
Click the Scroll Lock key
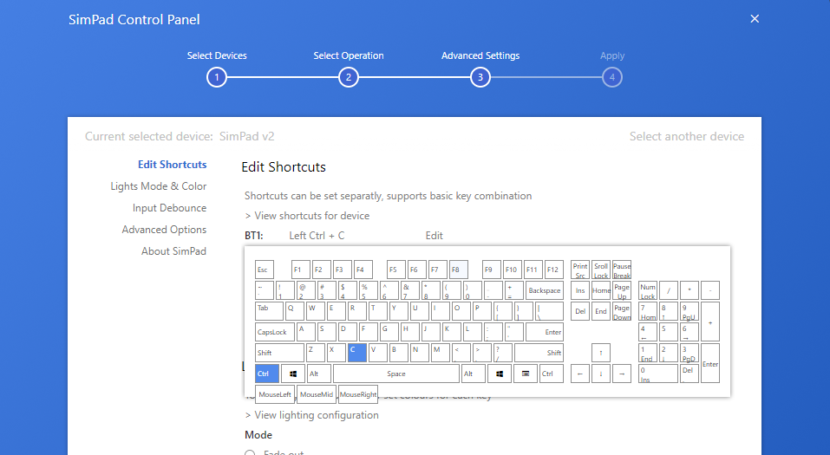click(x=601, y=270)
